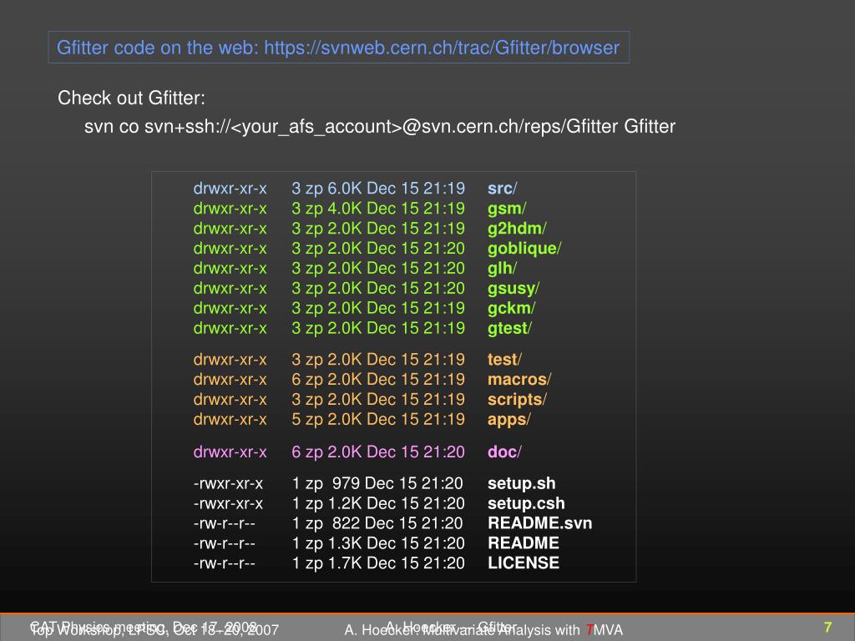Click the setup.csh file name
Viewport: 855px width, 641px height.
coord(526,503)
